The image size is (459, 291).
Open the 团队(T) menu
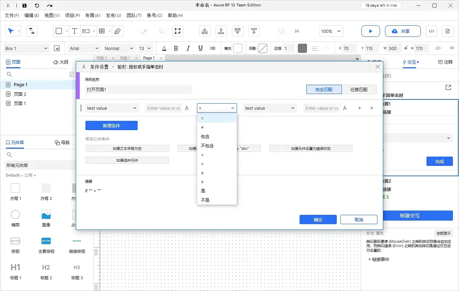(x=134, y=15)
